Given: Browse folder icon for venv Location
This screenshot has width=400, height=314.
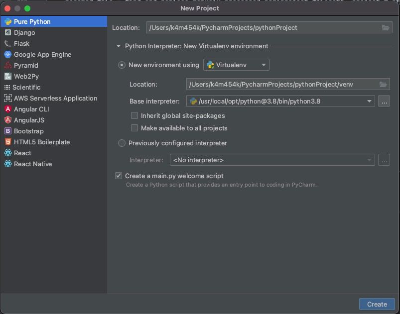Looking at the screenshot, I should point(383,85).
